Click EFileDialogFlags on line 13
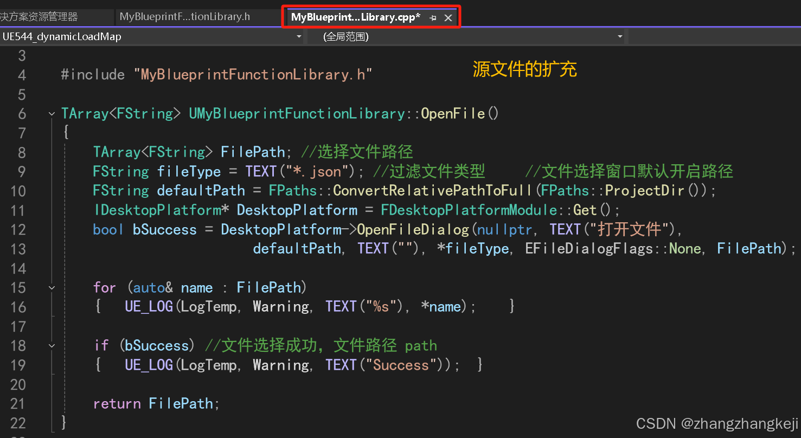This screenshot has height=438, width=801. [x=589, y=249]
